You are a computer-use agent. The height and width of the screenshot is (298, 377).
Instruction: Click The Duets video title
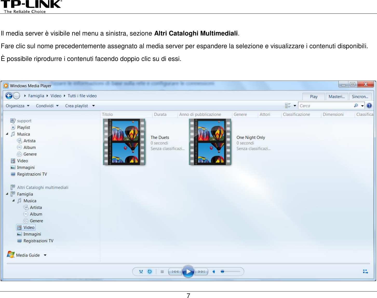click(160, 138)
